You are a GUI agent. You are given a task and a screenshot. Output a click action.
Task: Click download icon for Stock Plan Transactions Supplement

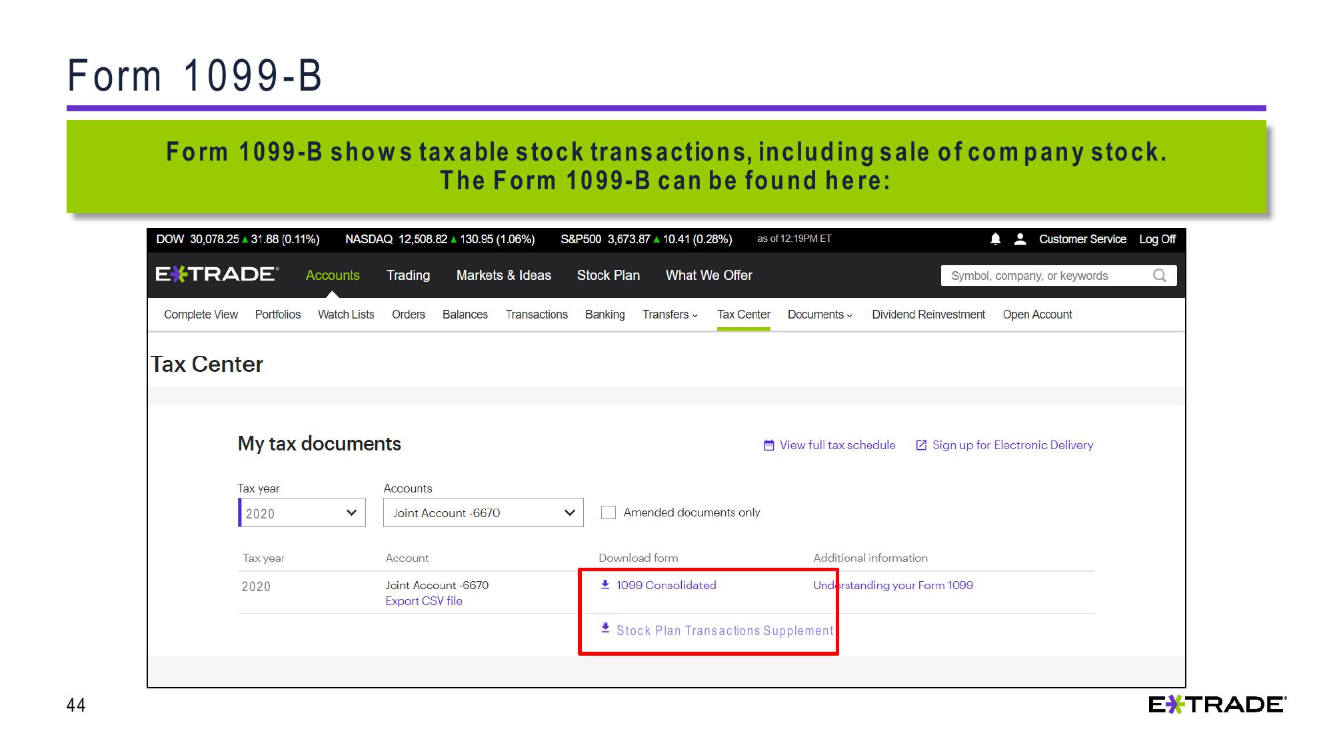[x=605, y=628]
